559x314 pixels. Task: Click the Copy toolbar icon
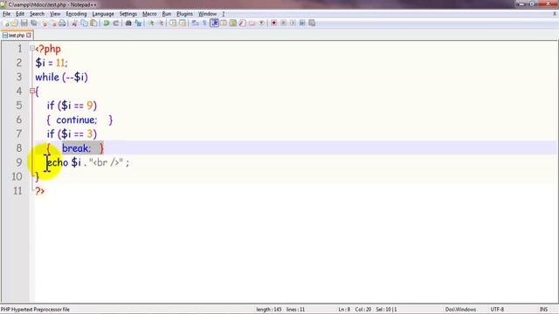pos(84,24)
